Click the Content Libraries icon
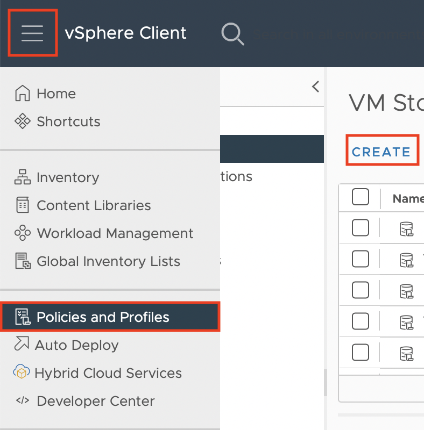 (23, 205)
